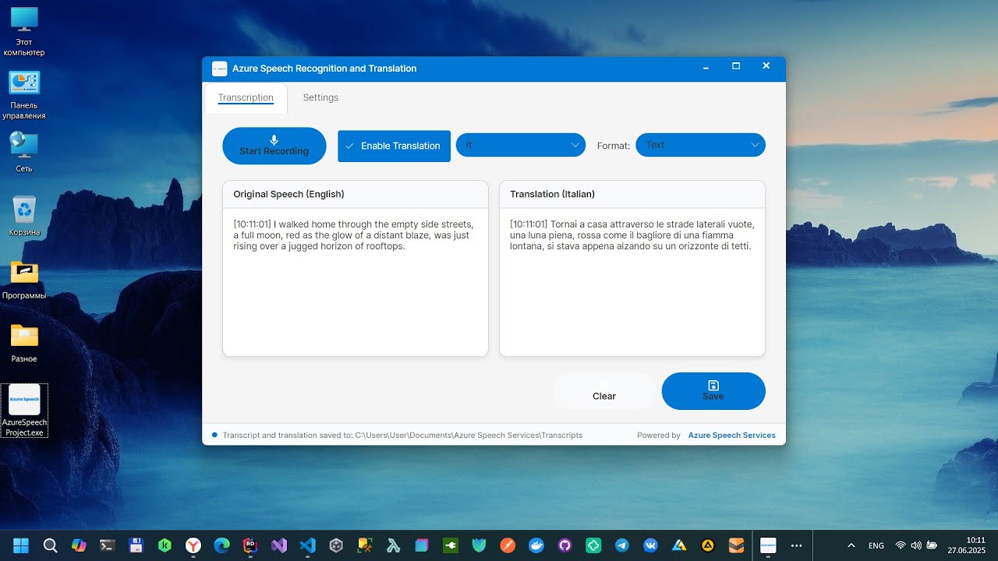Open Yandex Browser from taskbar
Viewport: 998px width, 561px height.
tap(193, 545)
